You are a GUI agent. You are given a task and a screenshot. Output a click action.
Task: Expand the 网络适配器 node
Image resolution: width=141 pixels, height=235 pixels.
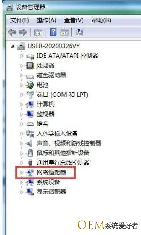22,172
